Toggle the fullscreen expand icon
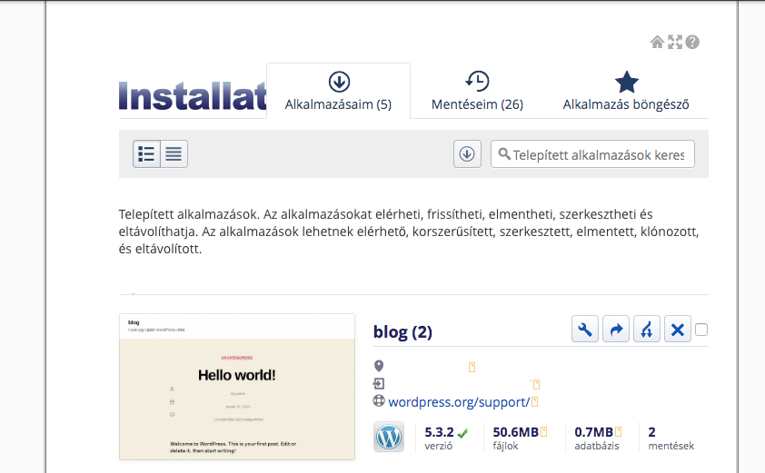 (675, 42)
